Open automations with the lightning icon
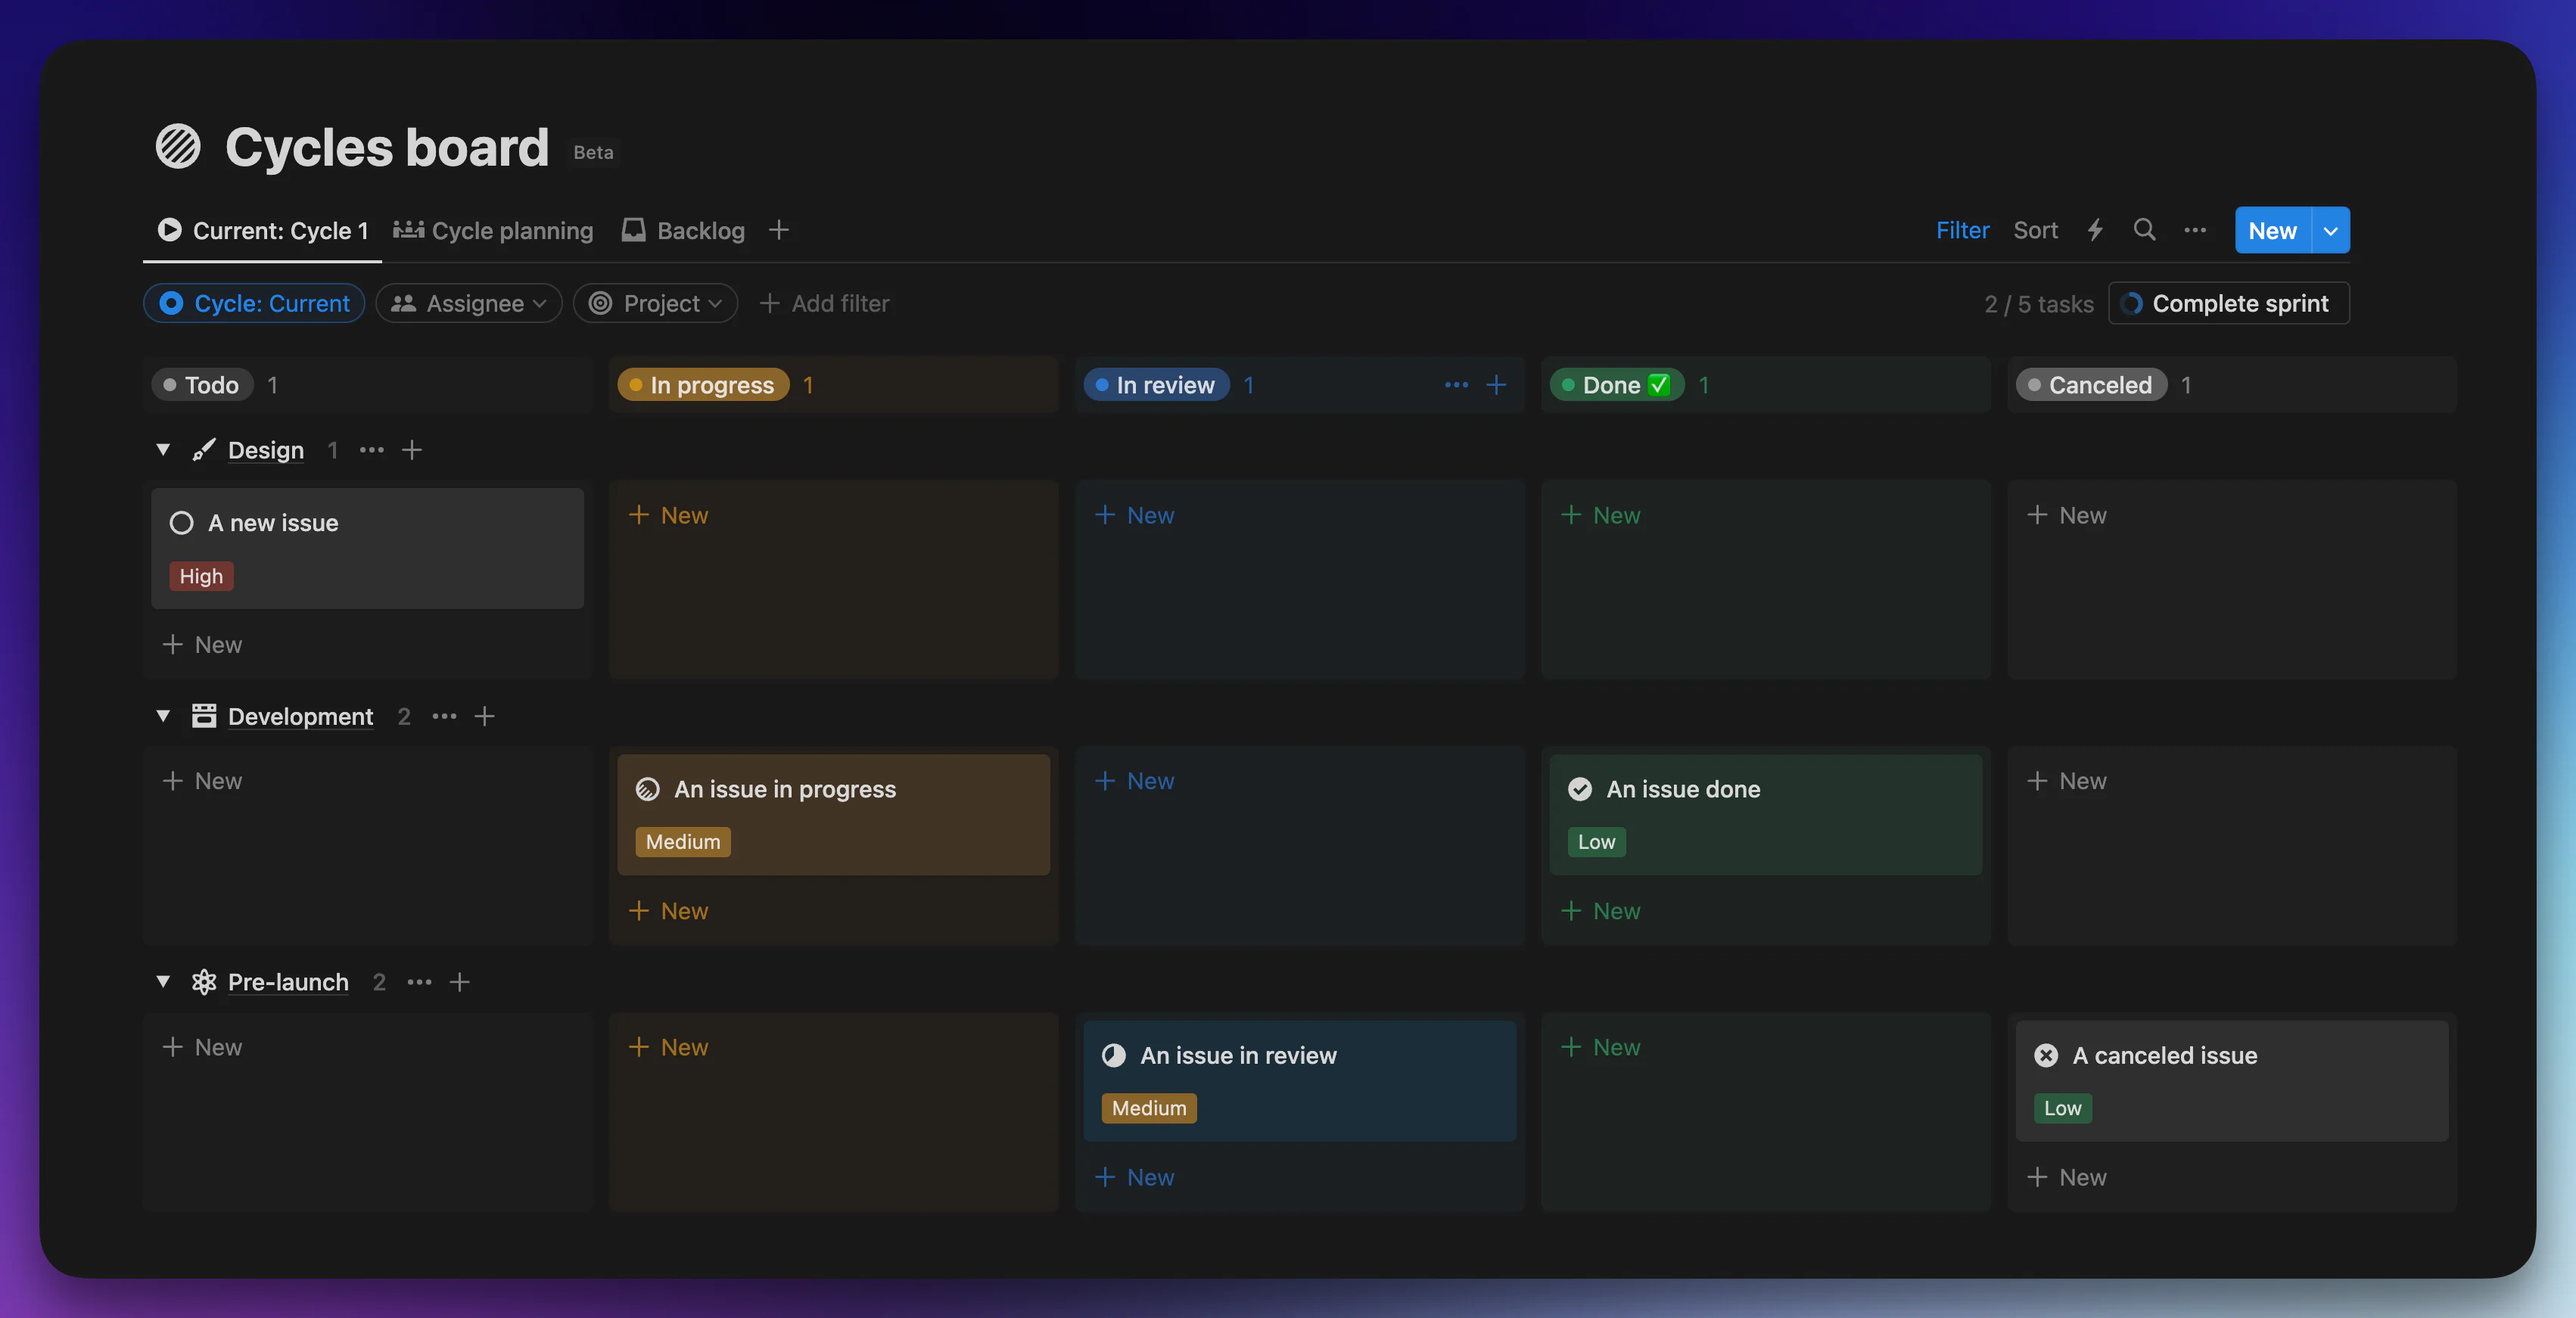 (x=2095, y=229)
